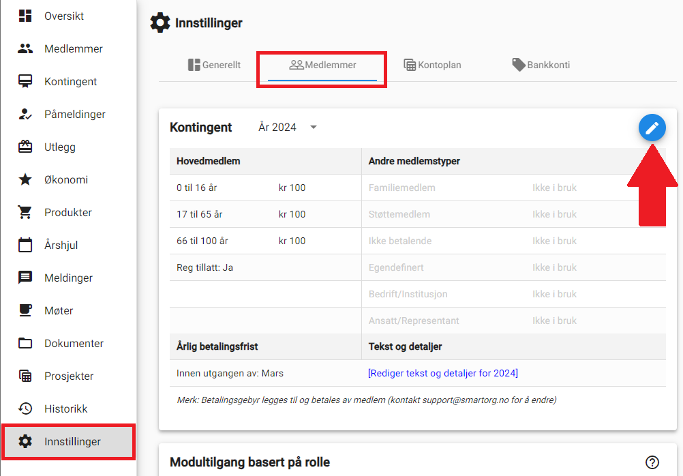This screenshot has height=476, width=683.
Task: Open Møter in the sidebar menu
Action: click(68, 310)
